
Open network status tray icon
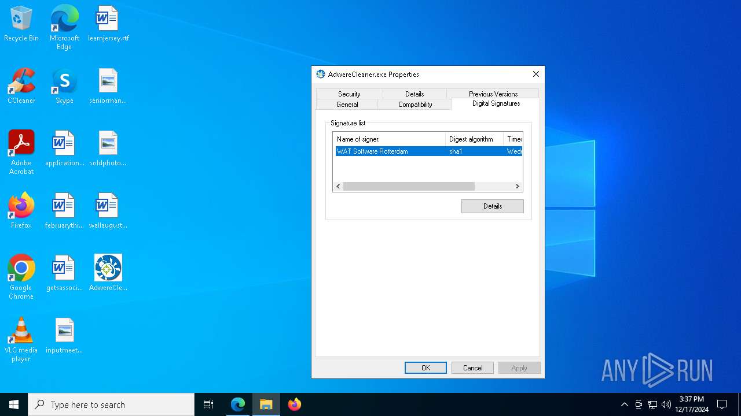click(x=652, y=404)
